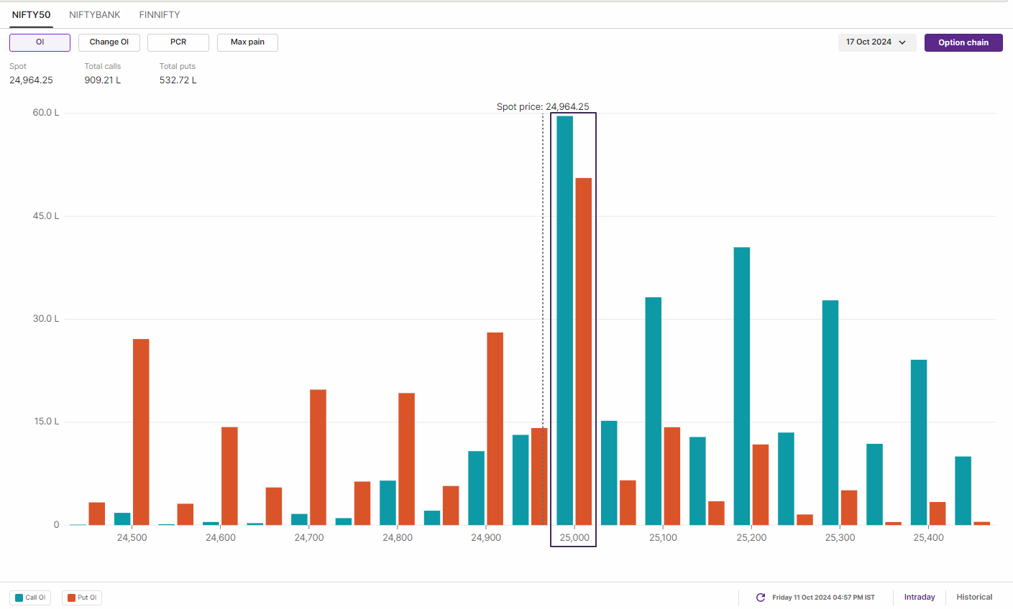Viewport: 1013px width, 609px height.
Task: Click the 25,300 call OI bar
Action: (x=830, y=412)
